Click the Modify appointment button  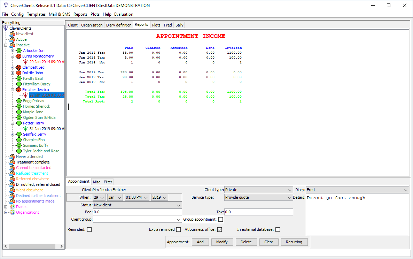(222, 242)
